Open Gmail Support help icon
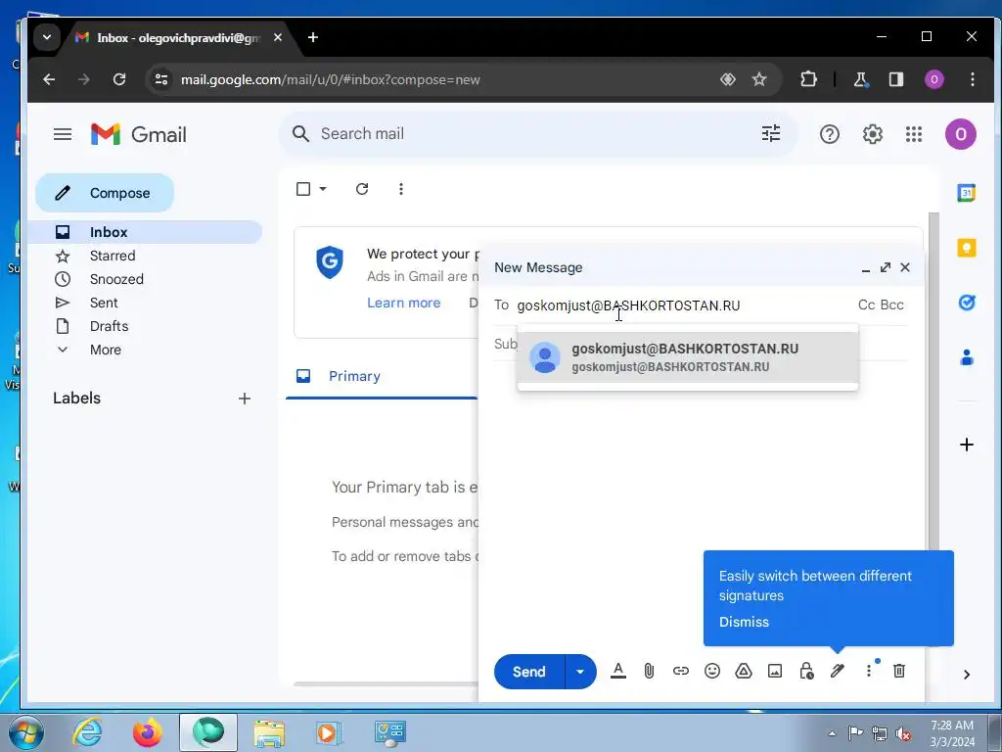This screenshot has height=752, width=1002. (x=830, y=134)
